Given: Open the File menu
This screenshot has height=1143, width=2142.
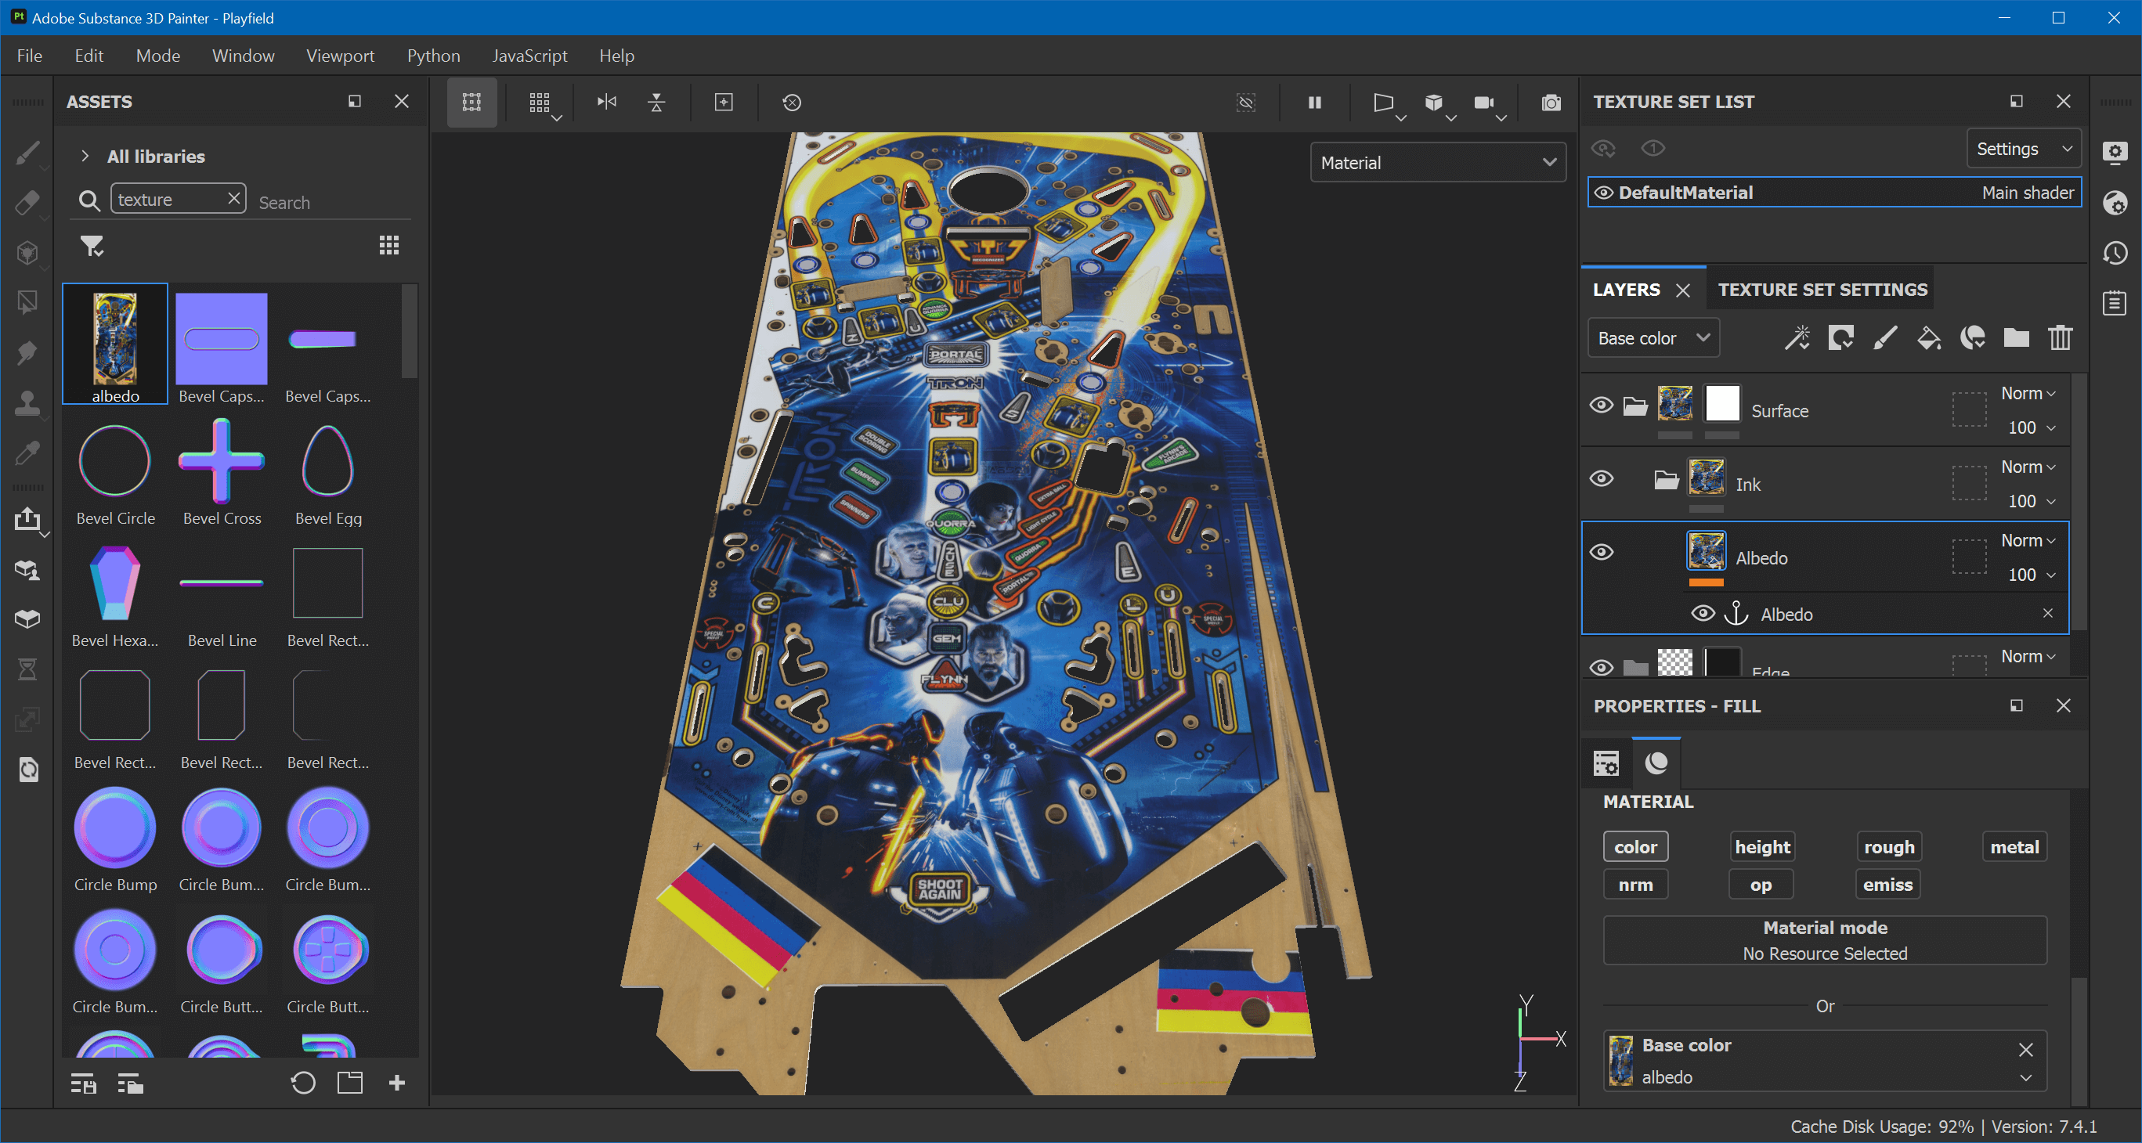Looking at the screenshot, I should 29,56.
